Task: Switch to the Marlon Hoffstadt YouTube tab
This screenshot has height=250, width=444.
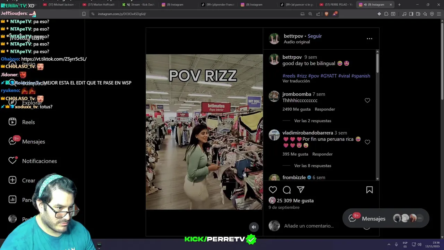Action: (99, 5)
